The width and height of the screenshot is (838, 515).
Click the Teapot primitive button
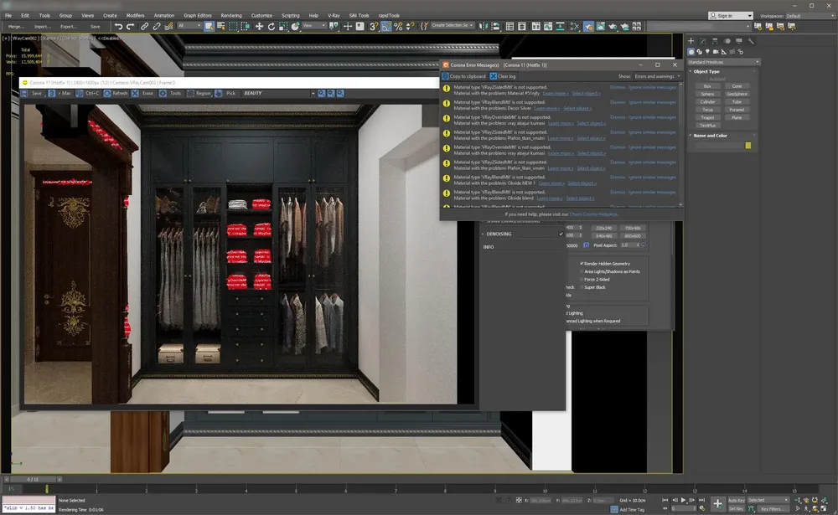point(707,117)
